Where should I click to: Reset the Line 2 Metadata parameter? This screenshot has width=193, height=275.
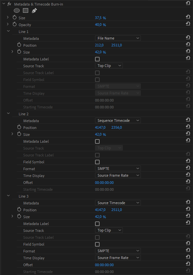point(188,120)
